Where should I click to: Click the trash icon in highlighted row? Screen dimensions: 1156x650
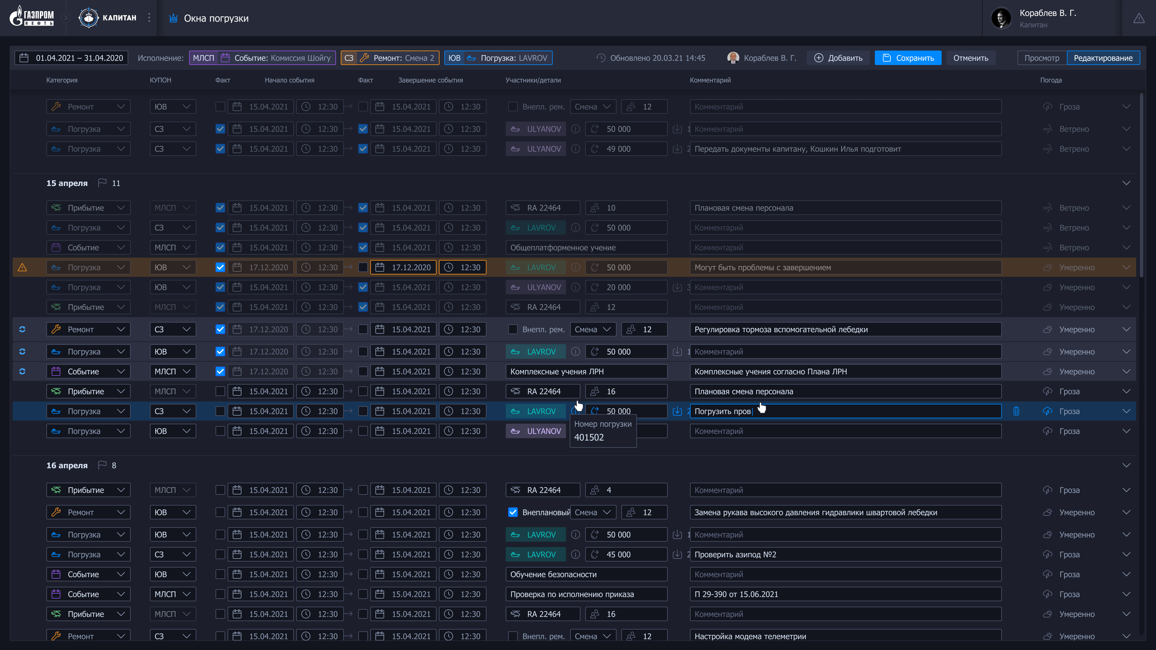click(1016, 411)
